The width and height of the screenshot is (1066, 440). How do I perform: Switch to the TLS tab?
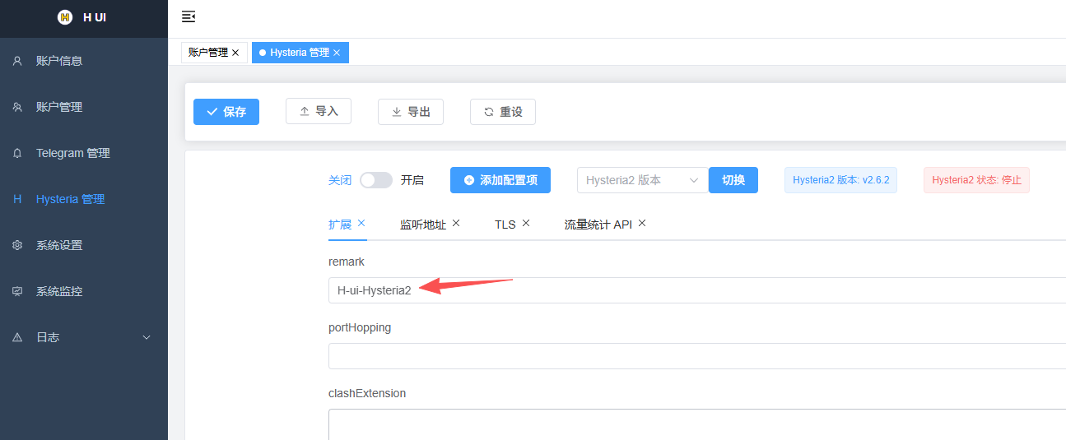pos(505,225)
